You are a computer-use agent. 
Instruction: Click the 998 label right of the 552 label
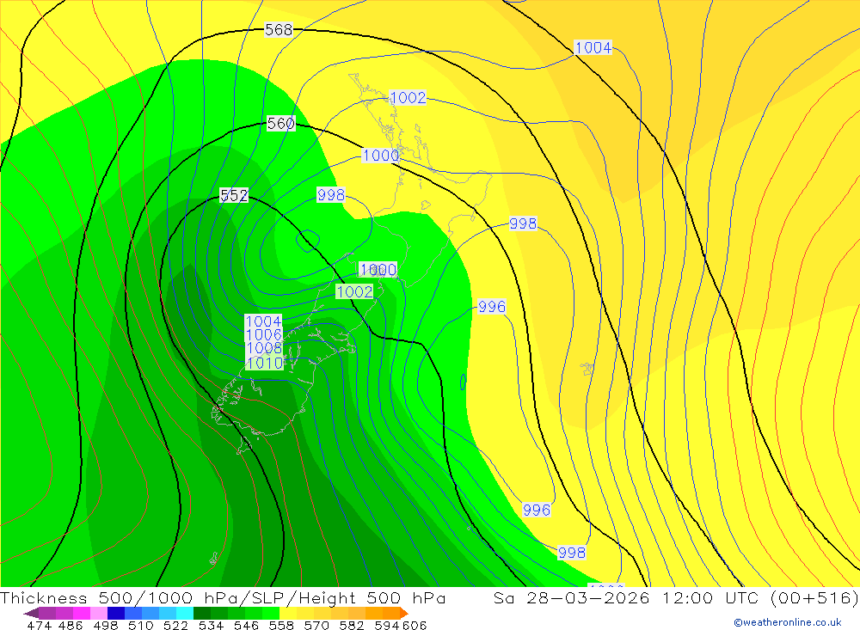pyautogui.click(x=331, y=194)
